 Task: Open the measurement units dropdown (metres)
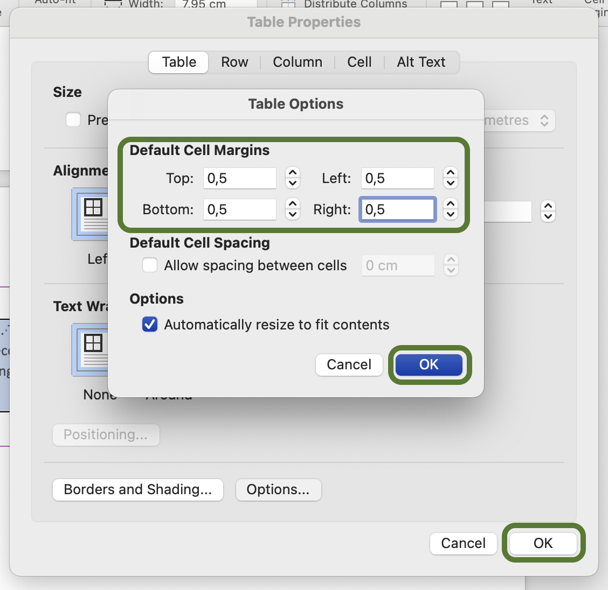click(520, 121)
